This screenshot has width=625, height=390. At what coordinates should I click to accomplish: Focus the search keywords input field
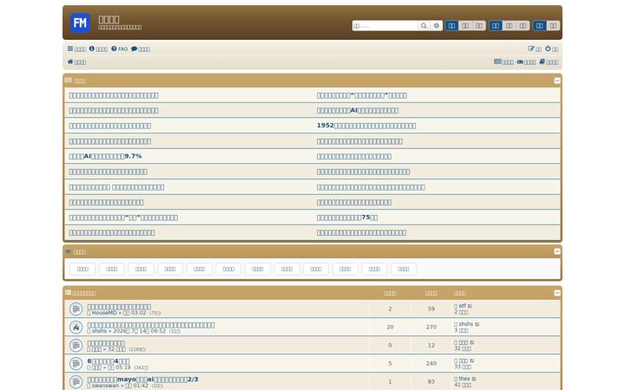(385, 26)
